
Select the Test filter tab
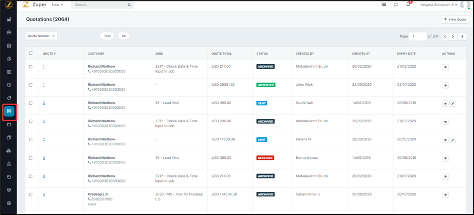coord(107,36)
